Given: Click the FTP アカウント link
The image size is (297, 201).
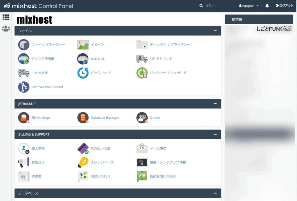Looking at the screenshot, I should coord(161,59).
